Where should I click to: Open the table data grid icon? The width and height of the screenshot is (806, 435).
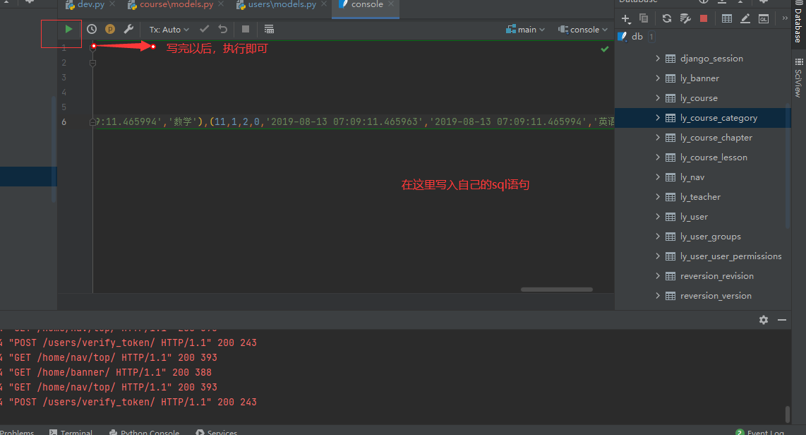pos(727,18)
